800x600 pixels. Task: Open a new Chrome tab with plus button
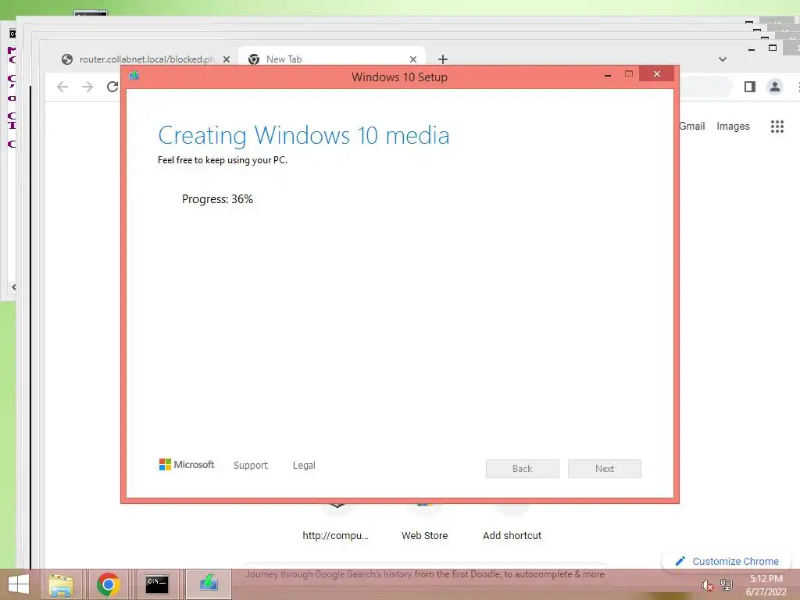(443, 59)
